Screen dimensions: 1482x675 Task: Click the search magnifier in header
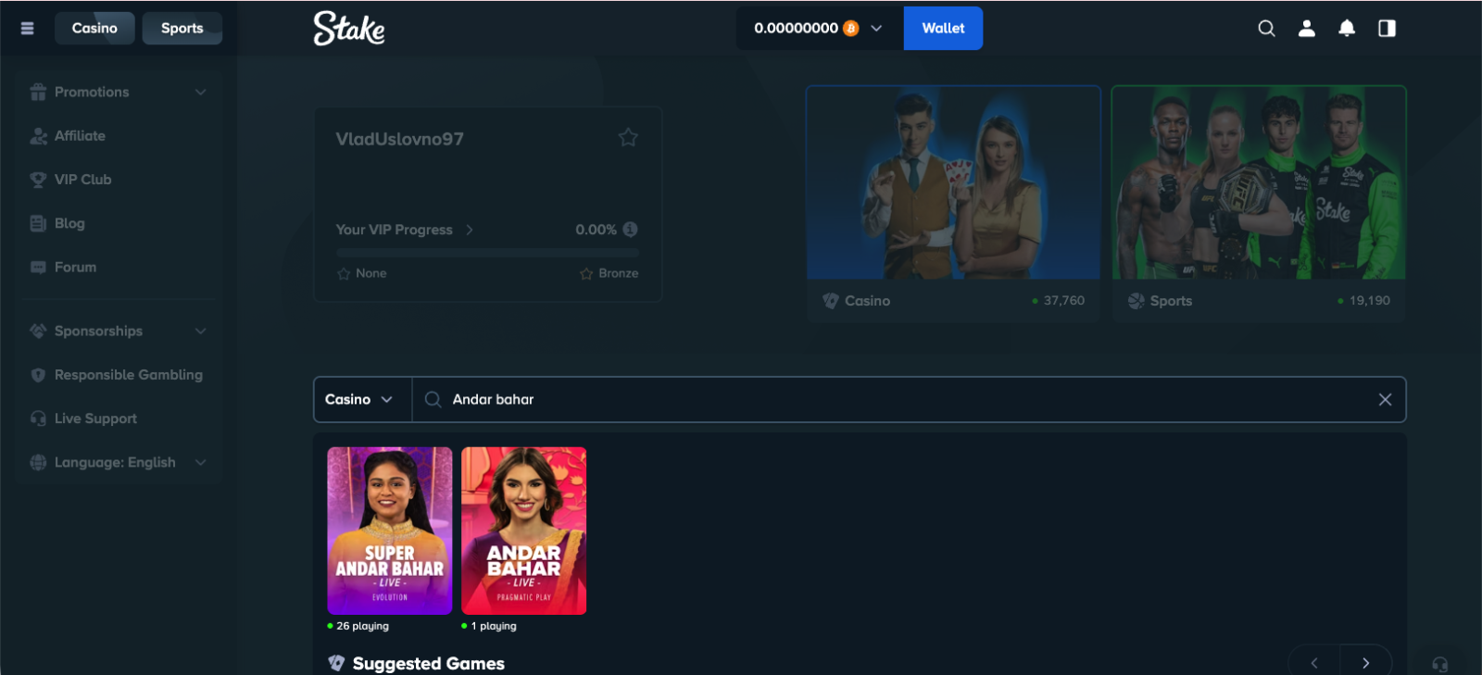1266,29
